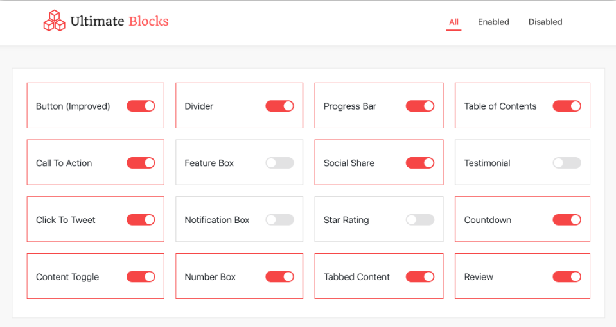Toggle off Table of Contents
The width and height of the screenshot is (616, 327).
pyautogui.click(x=567, y=106)
